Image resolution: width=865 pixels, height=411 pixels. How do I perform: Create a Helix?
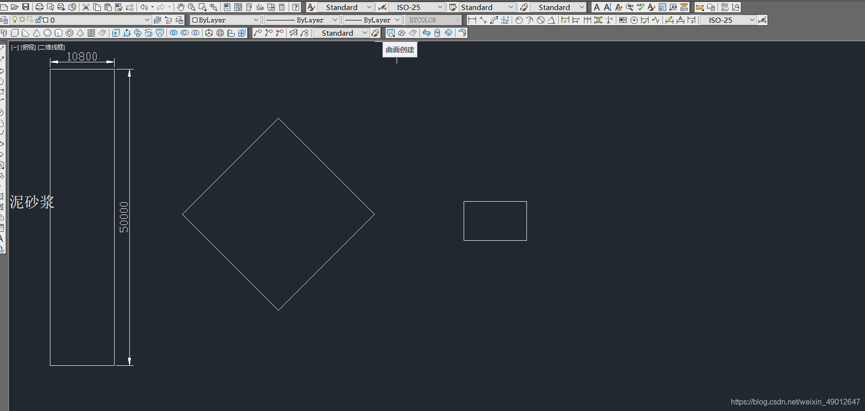coord(91,33)
